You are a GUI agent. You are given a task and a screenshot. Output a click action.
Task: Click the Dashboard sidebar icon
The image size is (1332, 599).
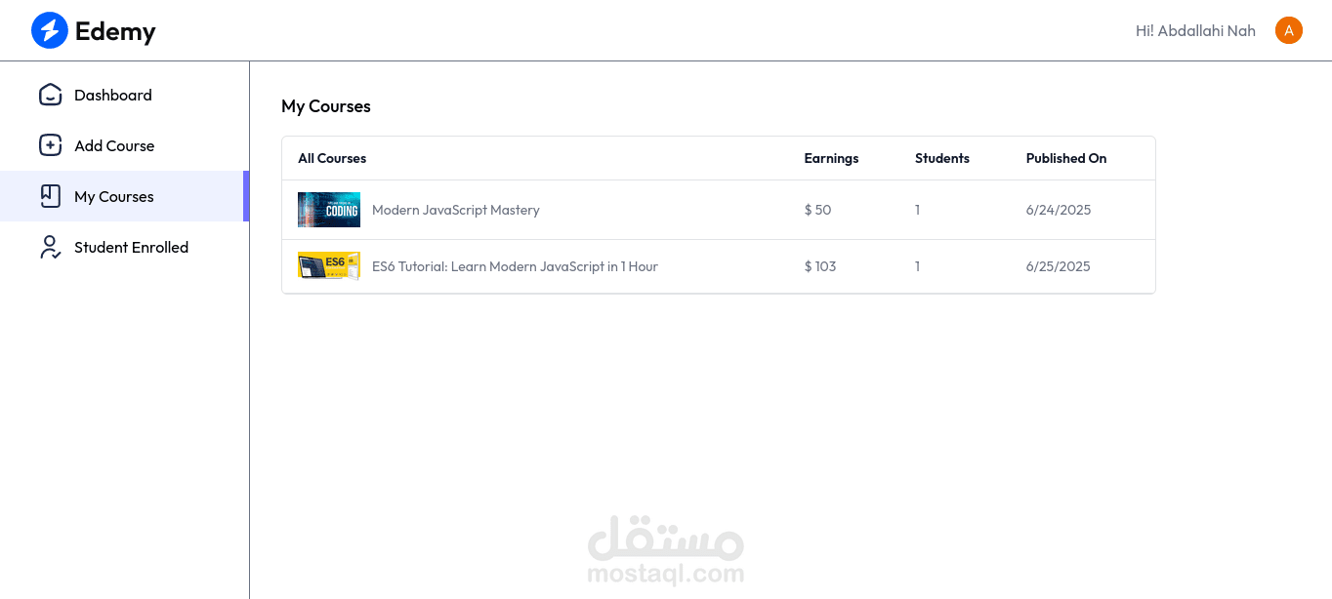point(50,95)
